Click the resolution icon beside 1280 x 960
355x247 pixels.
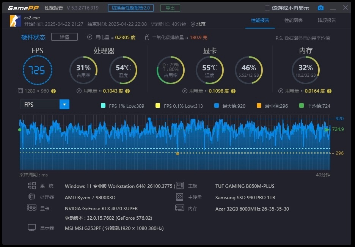click(20, 91)
